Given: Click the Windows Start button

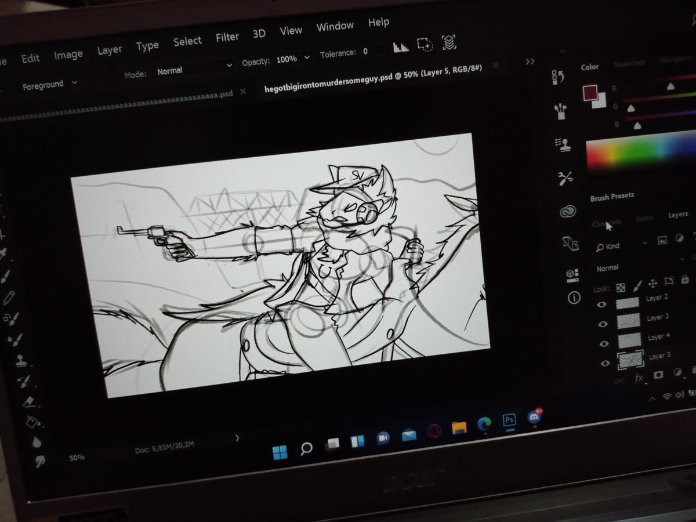Looking at the screenshot, I should tap(280, 452).
